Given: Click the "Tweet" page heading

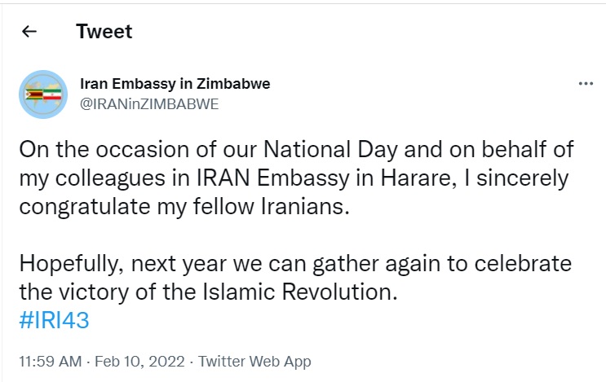Looking at the screenshot, I should point(104,32).
